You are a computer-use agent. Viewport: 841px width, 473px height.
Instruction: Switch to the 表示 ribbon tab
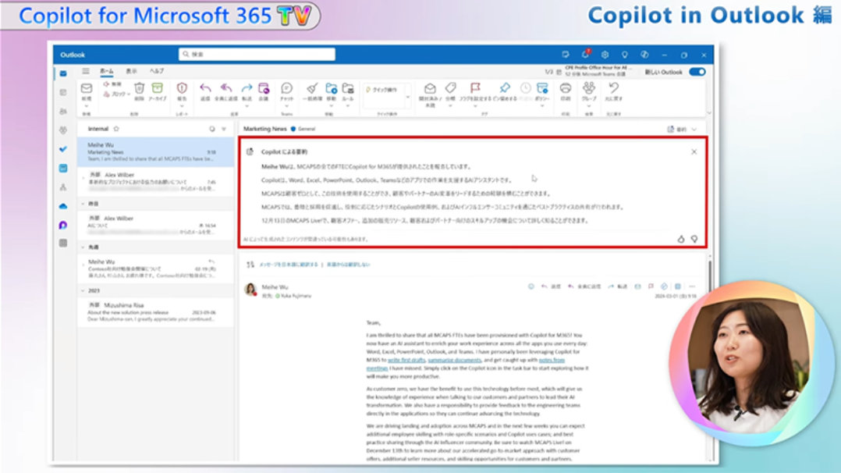tap(131, 71)
